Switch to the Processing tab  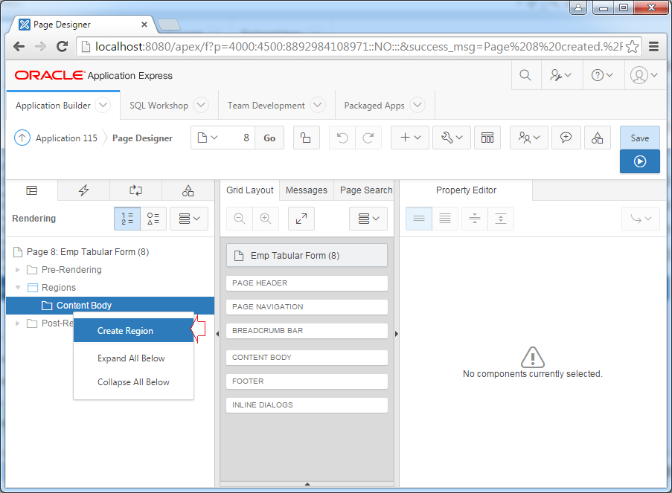point(136,190)
